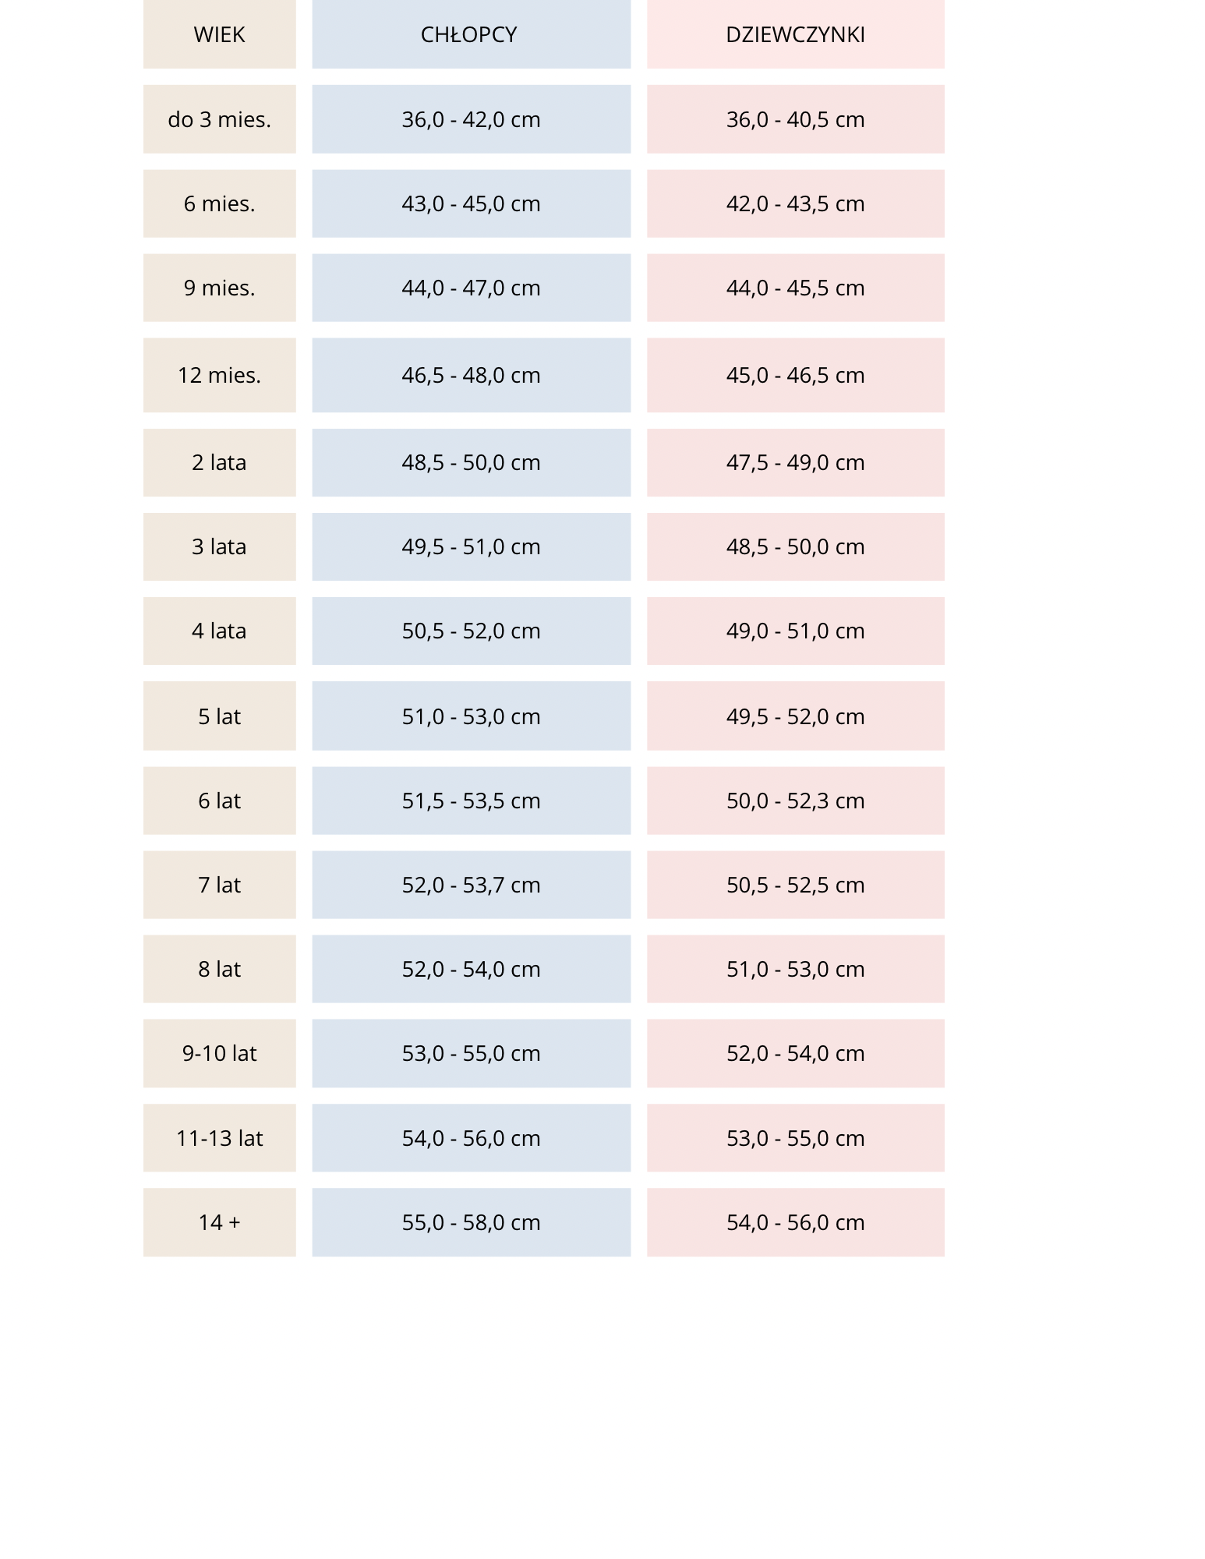Click the boys' 43,0 - 45,0 cm cell

pyautogui.click(x=471, y=203)
